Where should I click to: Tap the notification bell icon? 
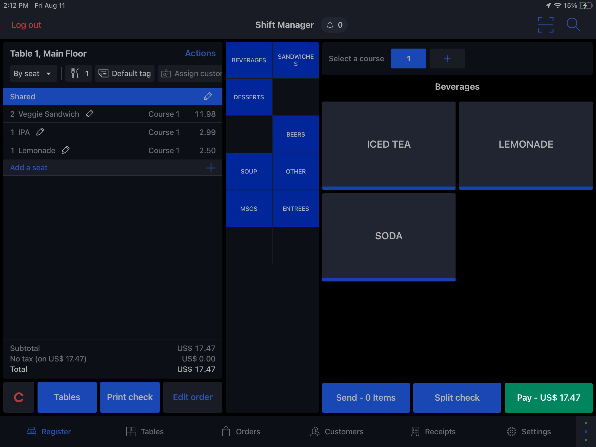(330, 25)
